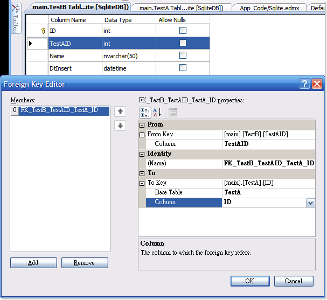Close the Foreign Key Editor dialog
This screenshot has width=327, height=300.
pyautogui.click(x=317, y=84)
